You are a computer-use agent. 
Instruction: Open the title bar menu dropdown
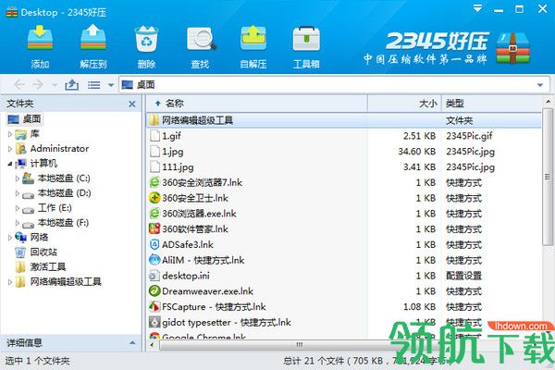(x=477, y=9)
